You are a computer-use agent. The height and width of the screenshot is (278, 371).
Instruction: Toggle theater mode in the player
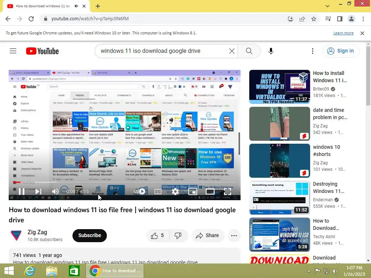(210, 191)
